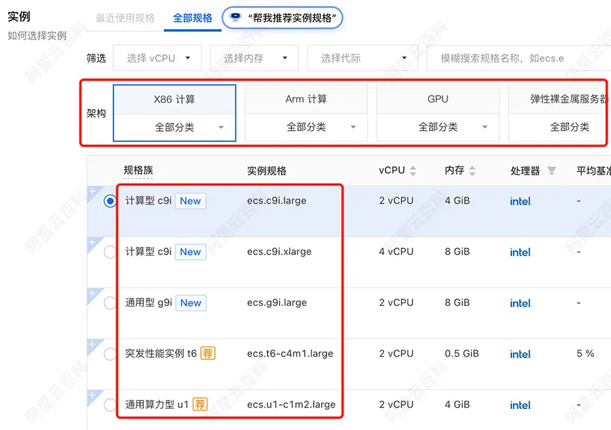Click intel logo in ecs.t6-c4m1.large row

521,354
